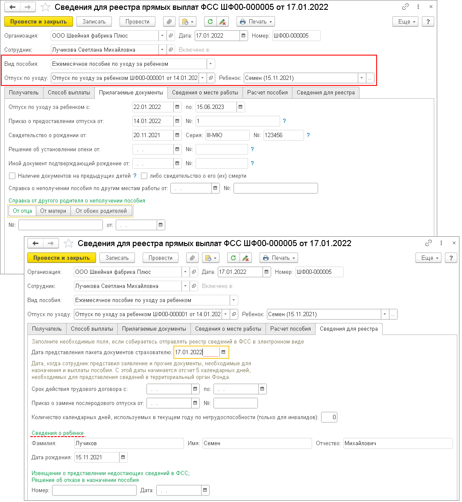Click green refresh icon in lower window
This screenshot has height=502, width=462.
click(233, 258)
